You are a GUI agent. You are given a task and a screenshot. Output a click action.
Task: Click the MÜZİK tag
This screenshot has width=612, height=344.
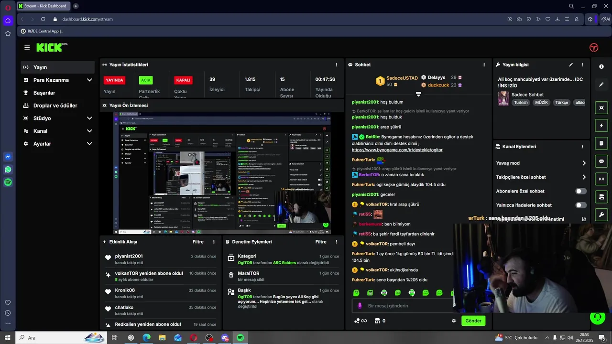pyautogui.click(x=541, y=102)
